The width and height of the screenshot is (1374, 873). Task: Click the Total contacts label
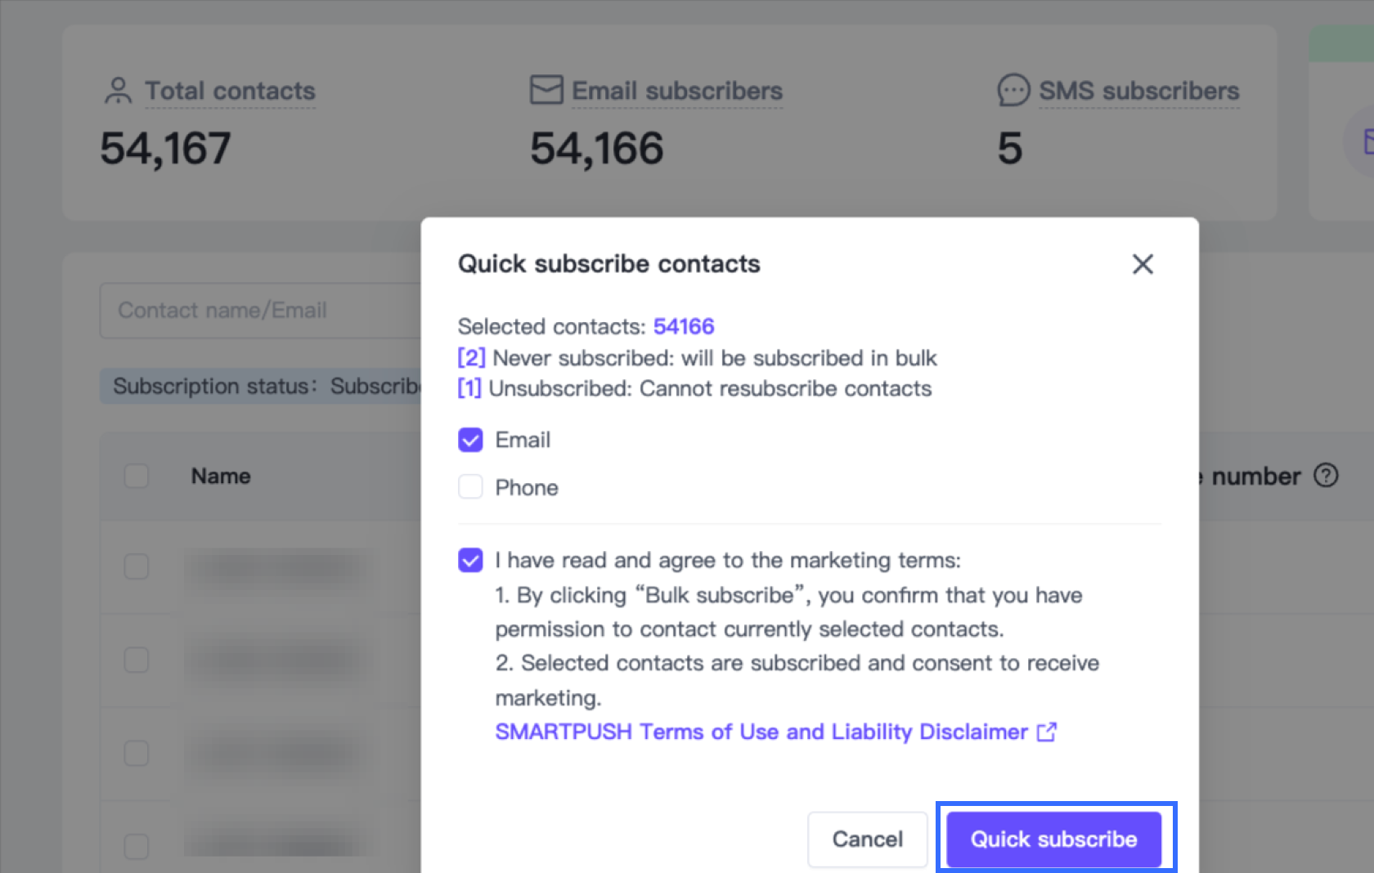coord(230,91)
